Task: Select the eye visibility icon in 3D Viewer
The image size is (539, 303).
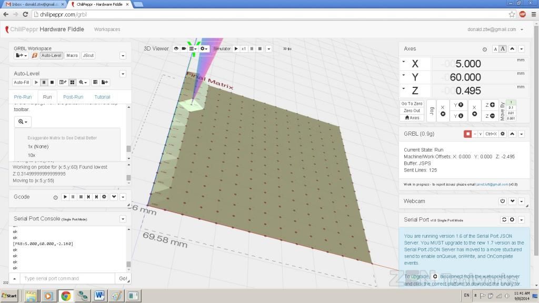Action: [176, 48]
